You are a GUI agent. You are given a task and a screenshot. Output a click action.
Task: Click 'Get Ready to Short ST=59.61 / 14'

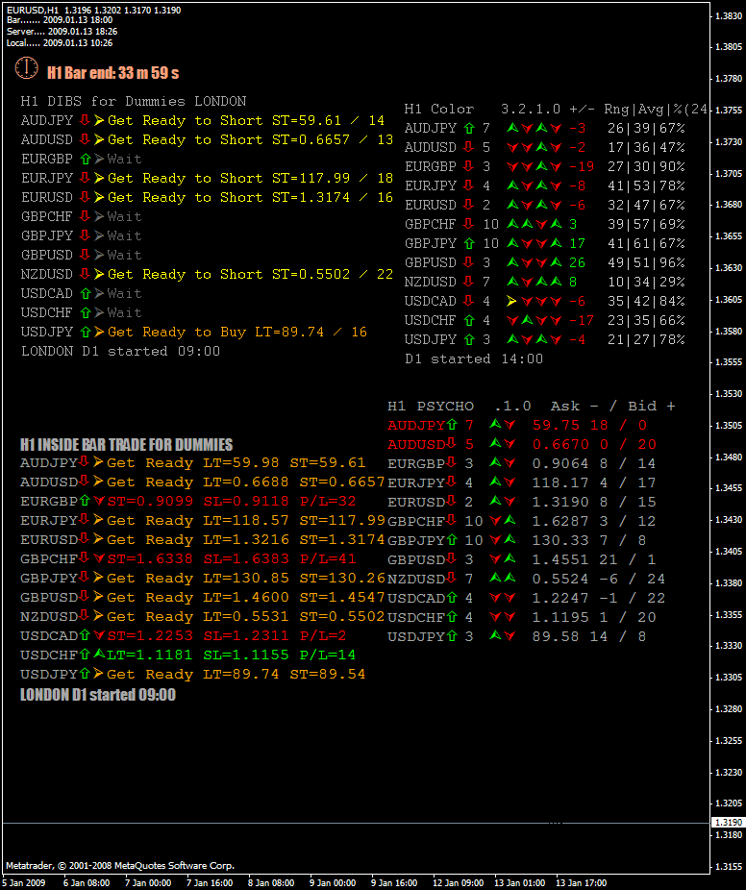point(246,120)
